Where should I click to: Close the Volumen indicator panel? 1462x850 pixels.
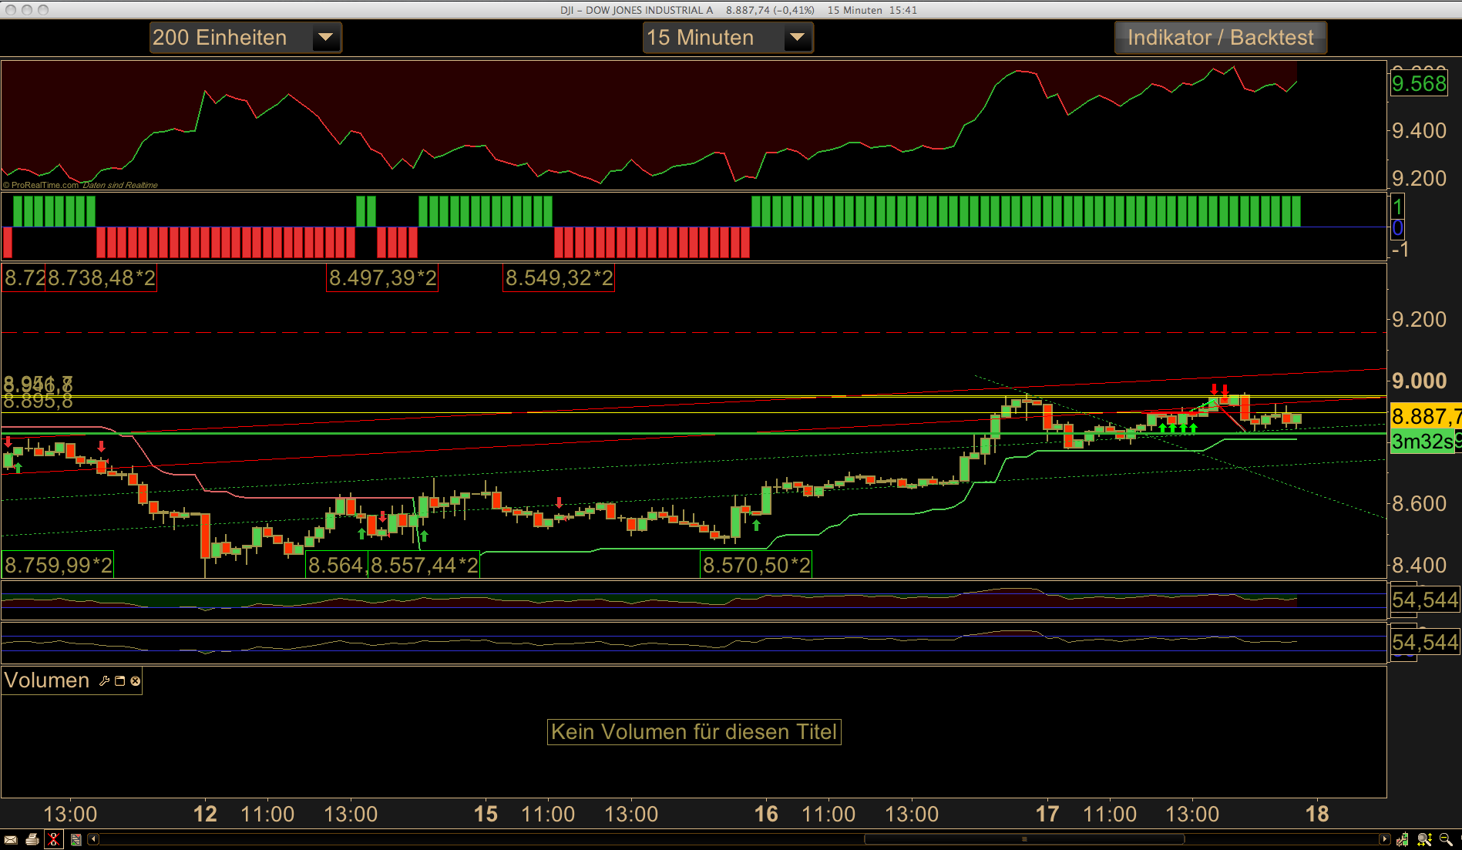136,680
